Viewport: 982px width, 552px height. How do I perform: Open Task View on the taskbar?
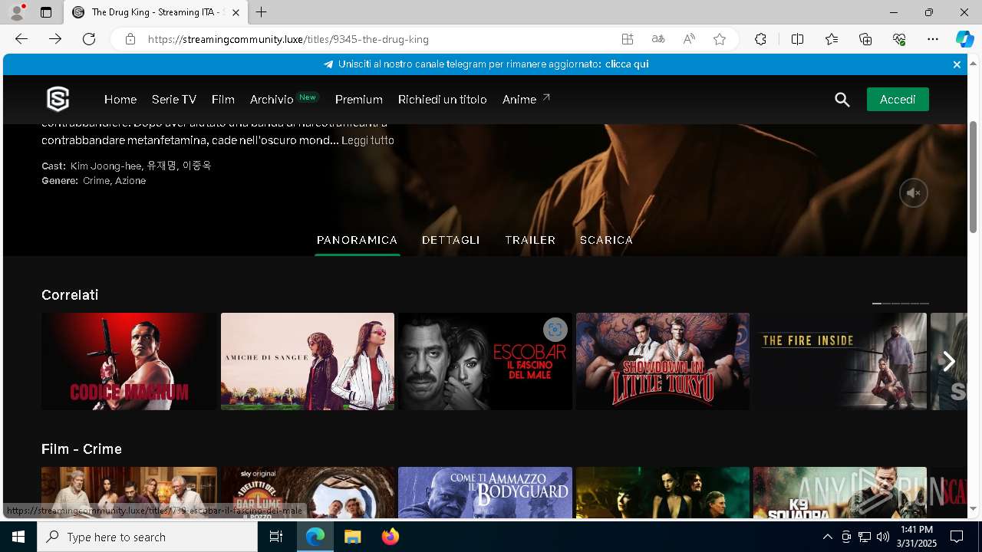[x=276, y=537]
